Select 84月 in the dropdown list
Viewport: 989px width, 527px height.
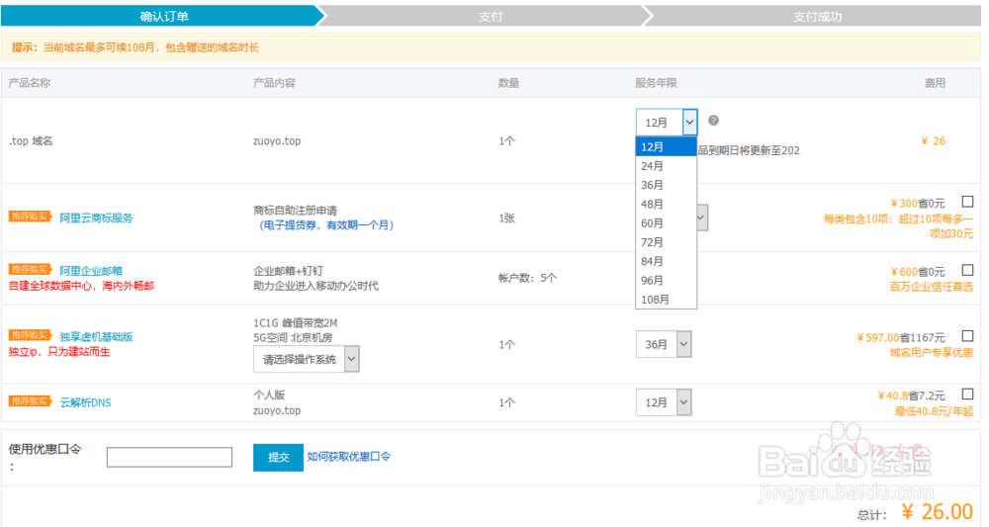666,261
